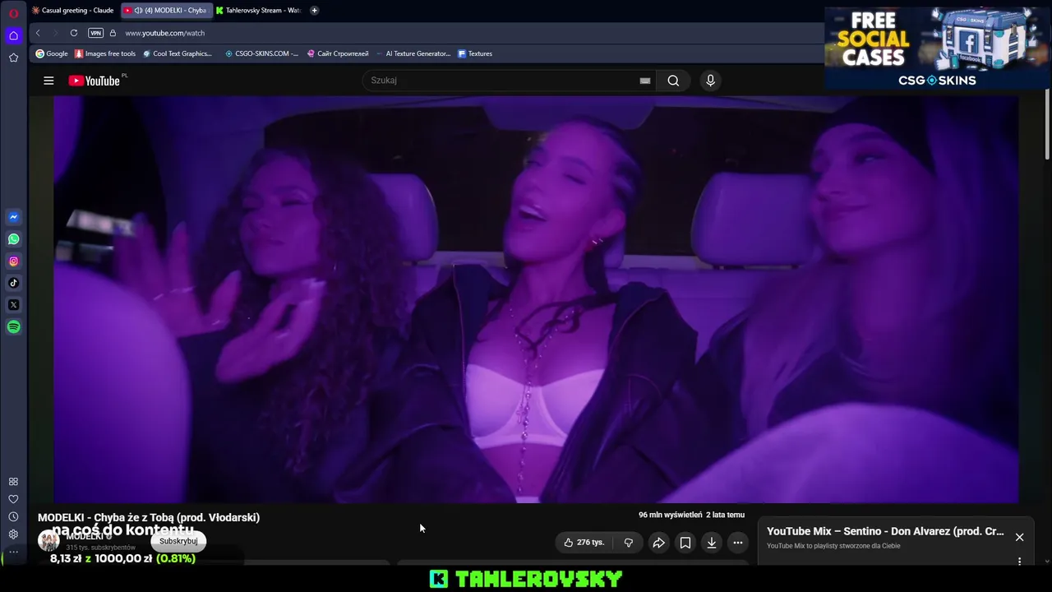Share the video
Screen dimensions: 1052x592
[658, 543]
